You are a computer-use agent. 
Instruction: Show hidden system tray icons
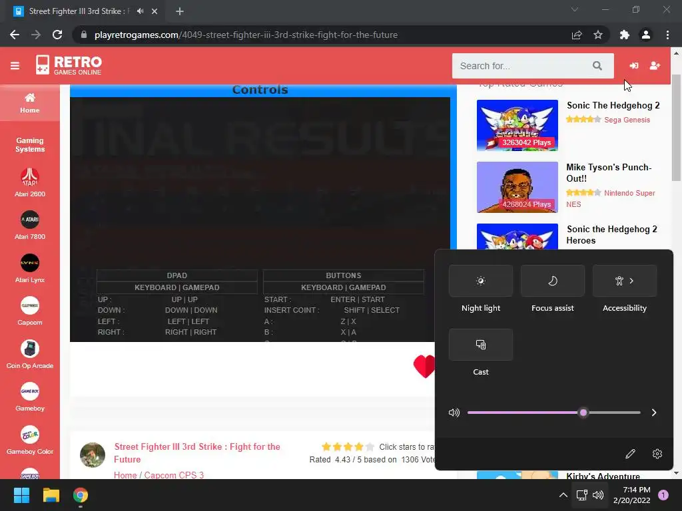pyautogui.click(x=563, y=495)
